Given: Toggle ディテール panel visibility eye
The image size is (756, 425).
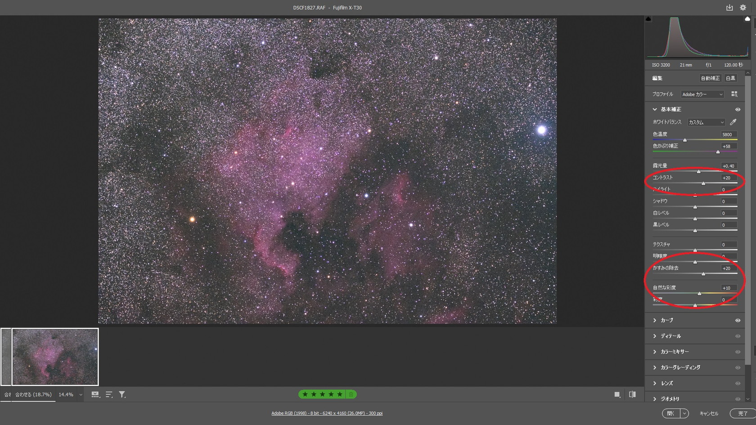Looking at the screenshot, I should (x=738, y=336).
